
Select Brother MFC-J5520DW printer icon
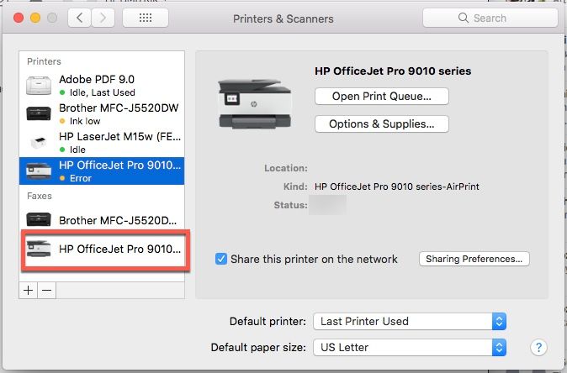click(x=39, y=113)
